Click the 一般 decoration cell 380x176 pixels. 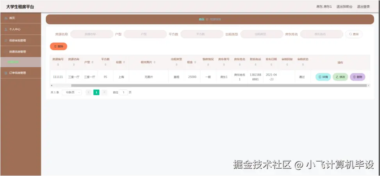208,77
